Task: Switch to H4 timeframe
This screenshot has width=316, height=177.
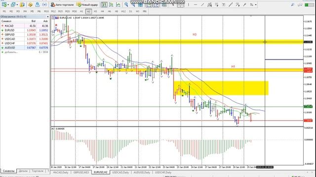Action: click(102, 11)
